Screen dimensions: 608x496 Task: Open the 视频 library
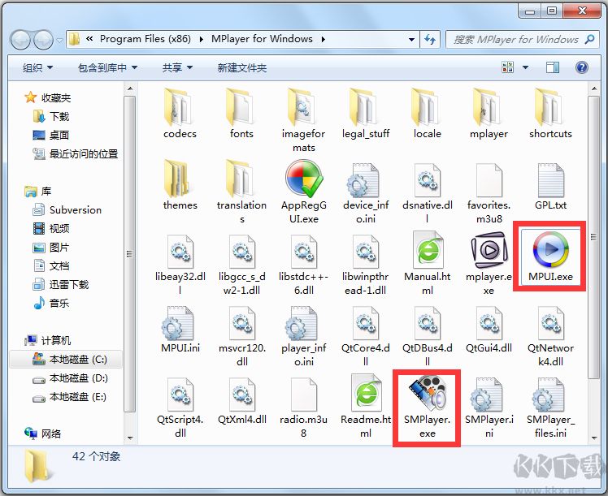click(x=50, y=228)
